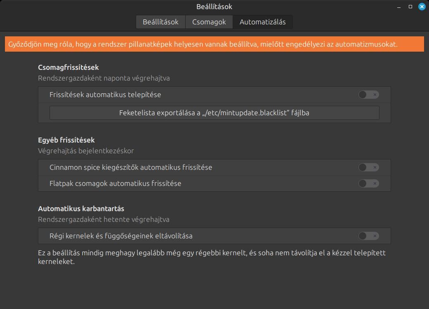Viewport: 429px width, 309px height.
Task: Click the window title bar text Beállítások
Action: pos(214,7)
